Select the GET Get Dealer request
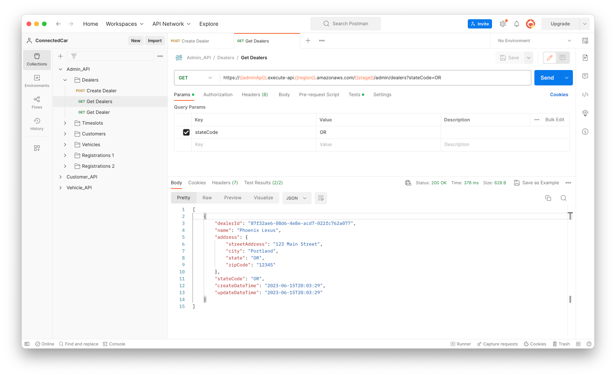The width and height of the screenshot is (616, 377). point(110,112)
